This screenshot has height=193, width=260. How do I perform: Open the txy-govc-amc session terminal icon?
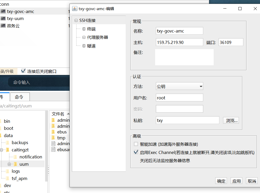pyautogui.click(x=3, y=11)
